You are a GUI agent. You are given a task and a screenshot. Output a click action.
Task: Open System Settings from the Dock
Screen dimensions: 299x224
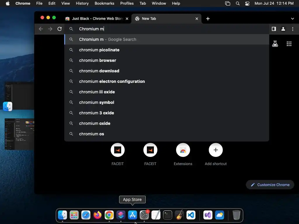144,215
